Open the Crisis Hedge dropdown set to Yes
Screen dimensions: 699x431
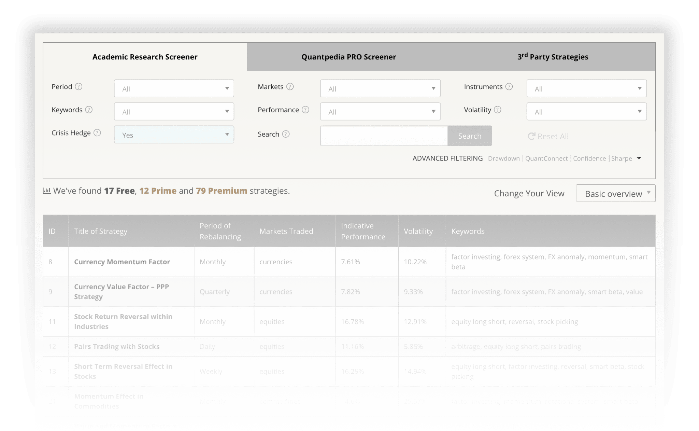coord(174,135)
